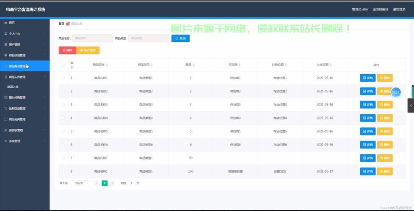Screen dimensions: 414x211
Task: Toggle the select-all checkbox in table header
Action: 63,65
